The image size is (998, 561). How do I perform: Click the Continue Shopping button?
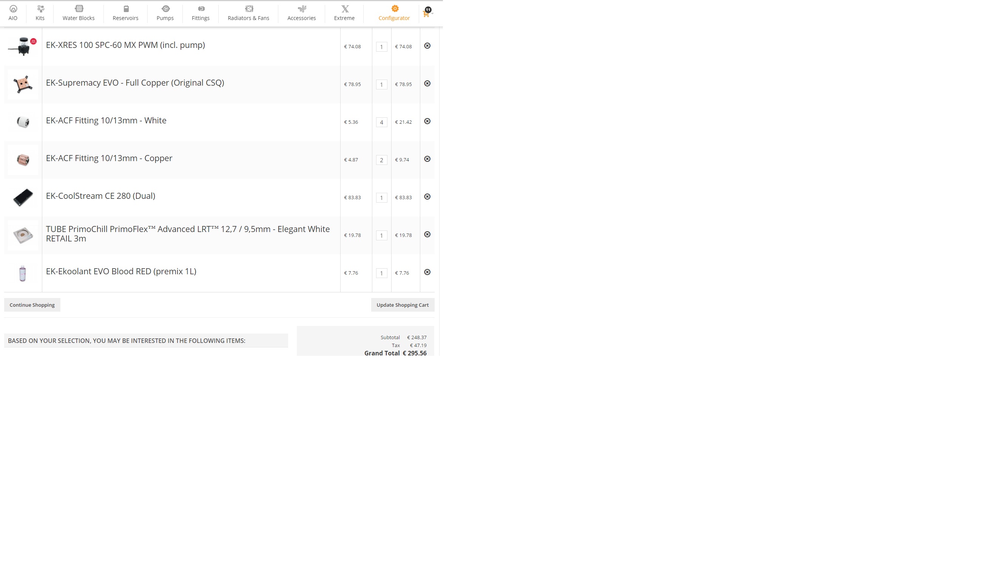pos(32,305)
